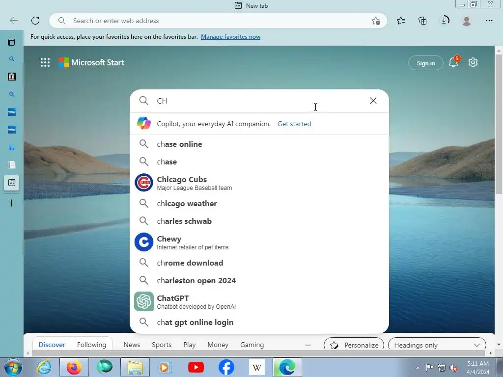This screenshot has width=503, height=377.
Task: Click the vertical page scrollbar thumb
Action: click(x=499, y=124)
